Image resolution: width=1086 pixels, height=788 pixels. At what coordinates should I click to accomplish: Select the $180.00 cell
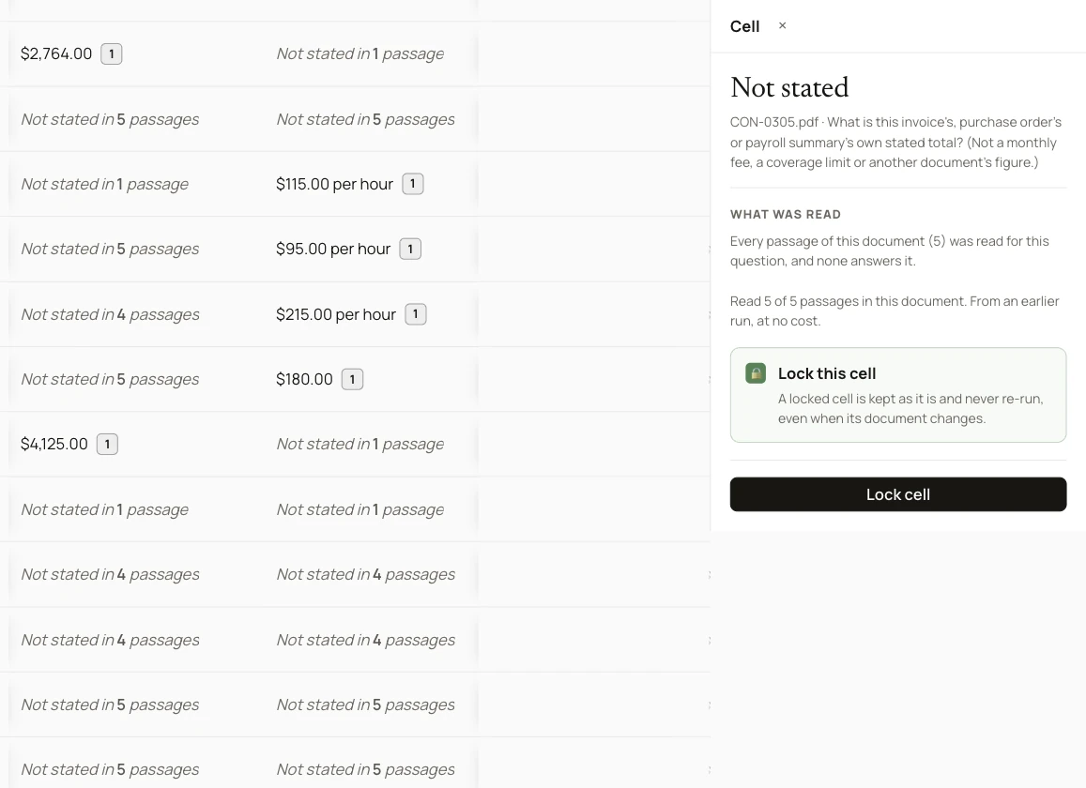tap(371, 379)
